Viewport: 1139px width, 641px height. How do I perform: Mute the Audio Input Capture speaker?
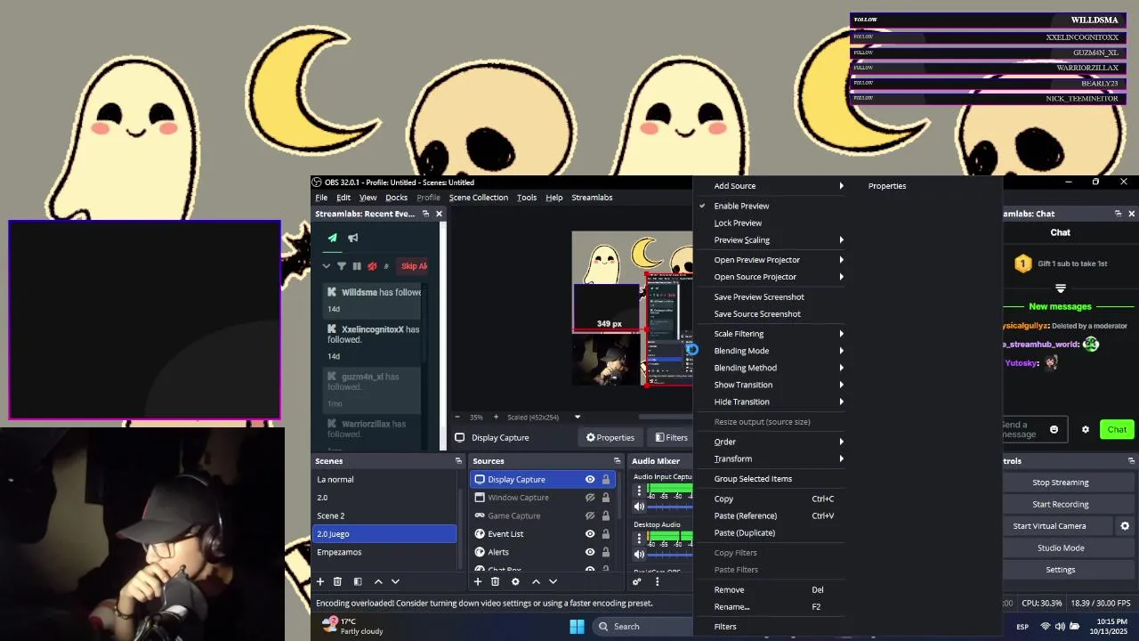coord(639,507)
